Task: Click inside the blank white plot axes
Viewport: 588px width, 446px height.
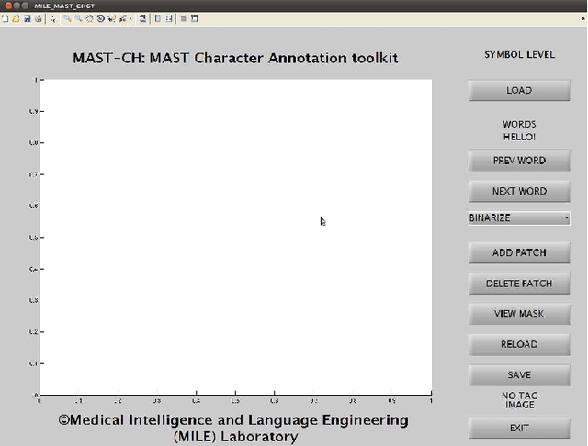Action: [235, 237]
